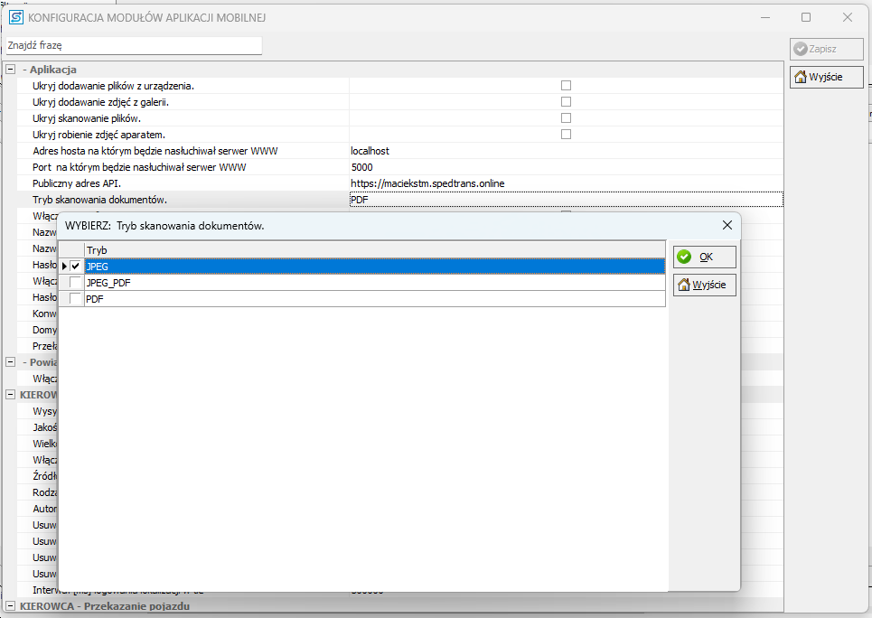Toggle 'Ukryj skanowanie plików' checkbox
Image resolution: width=872 pixels, height=618 pixels.
567,118
